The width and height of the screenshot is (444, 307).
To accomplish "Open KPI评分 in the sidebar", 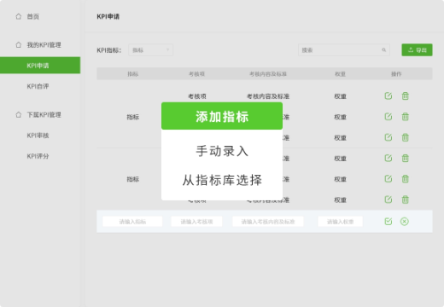I will tap(38, 156).
